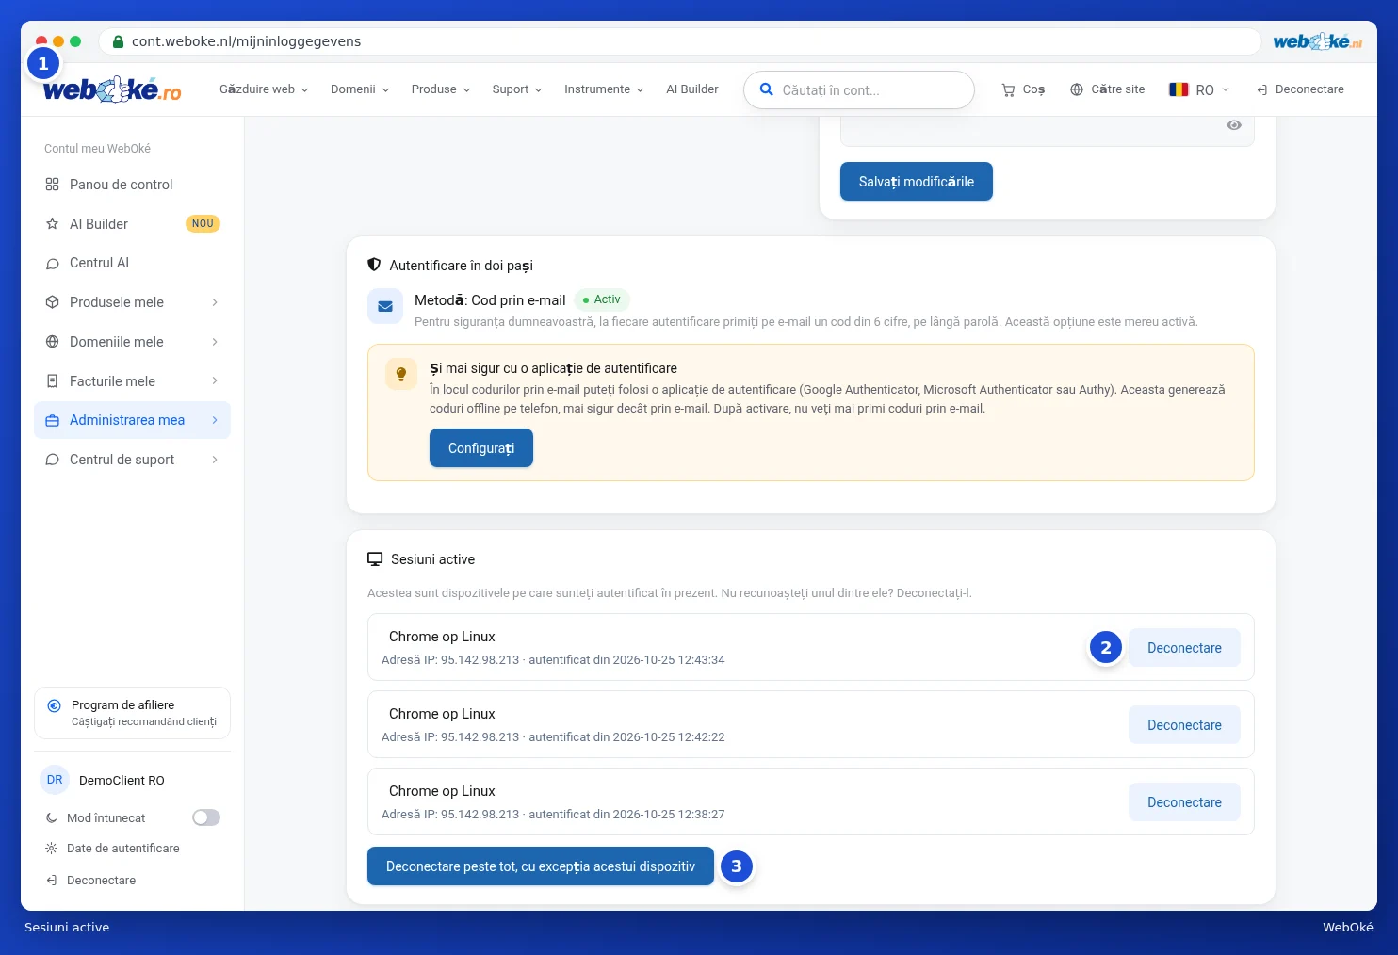This screenshot has width=1398, height=955.
Task: Click the search magnifier icon
Action: click(x=767, y=89)
